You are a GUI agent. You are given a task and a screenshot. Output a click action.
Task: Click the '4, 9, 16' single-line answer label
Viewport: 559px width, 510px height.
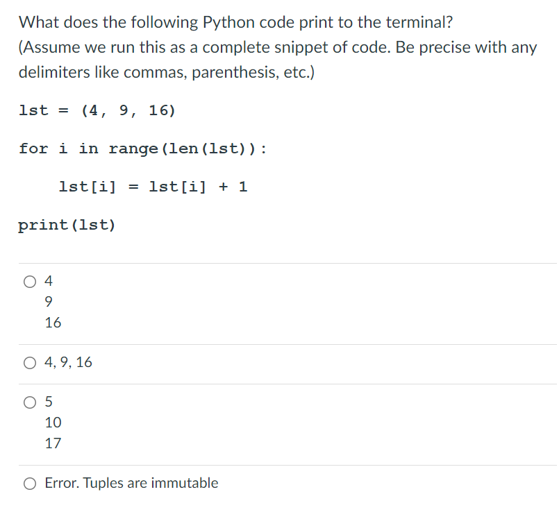[x=68, y=362]
